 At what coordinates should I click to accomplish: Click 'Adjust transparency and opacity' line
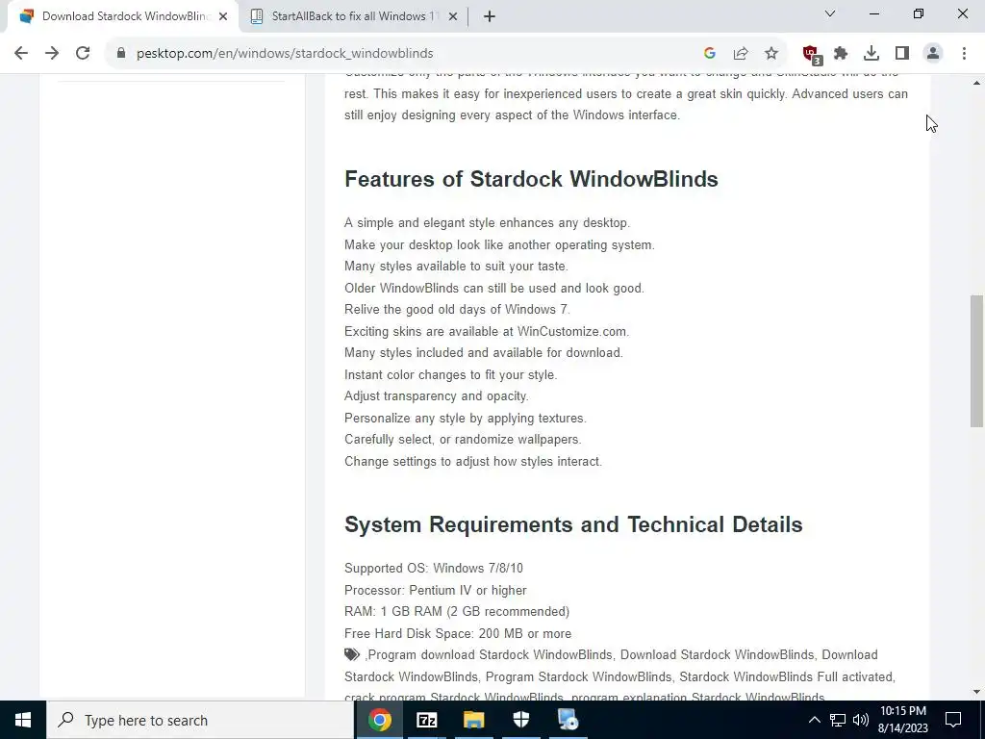pos(437,395)
